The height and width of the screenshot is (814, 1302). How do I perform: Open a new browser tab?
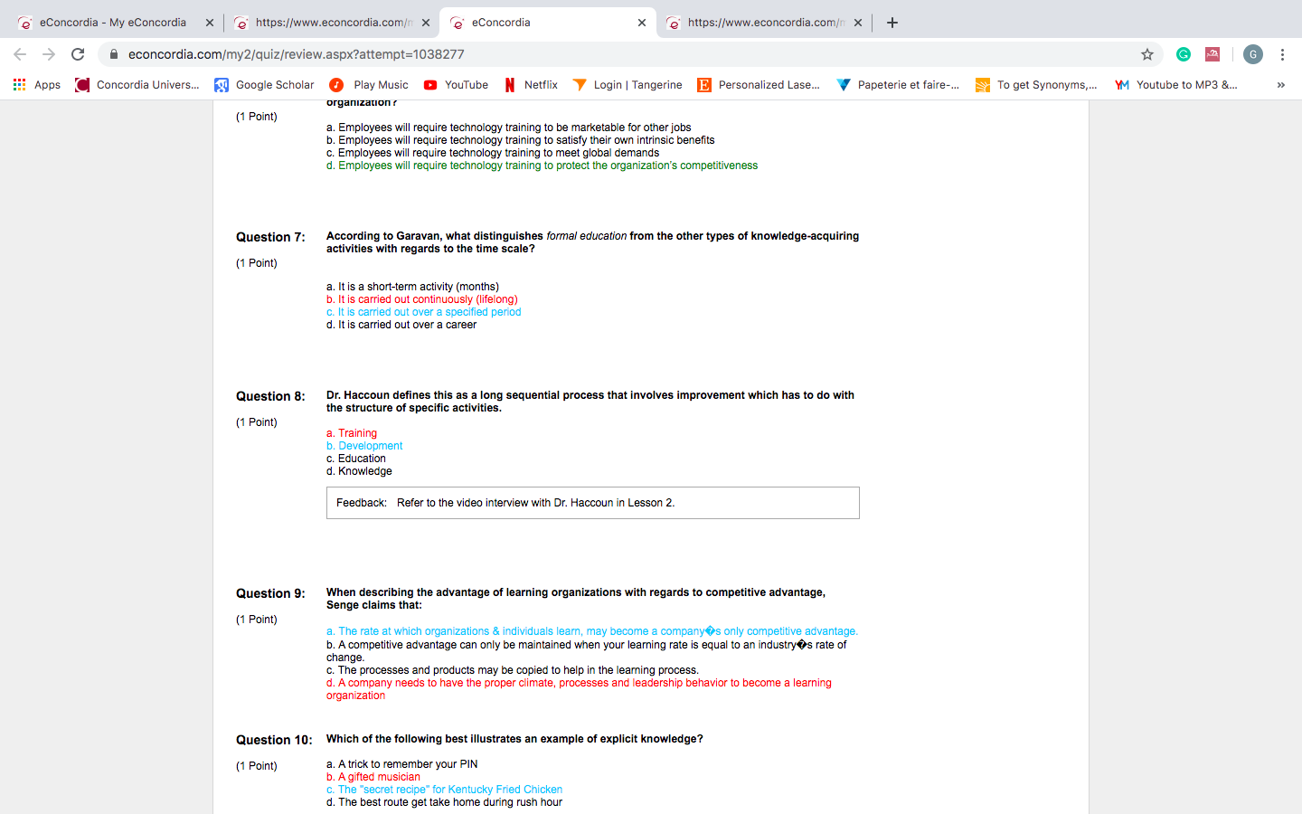[892, 23]
